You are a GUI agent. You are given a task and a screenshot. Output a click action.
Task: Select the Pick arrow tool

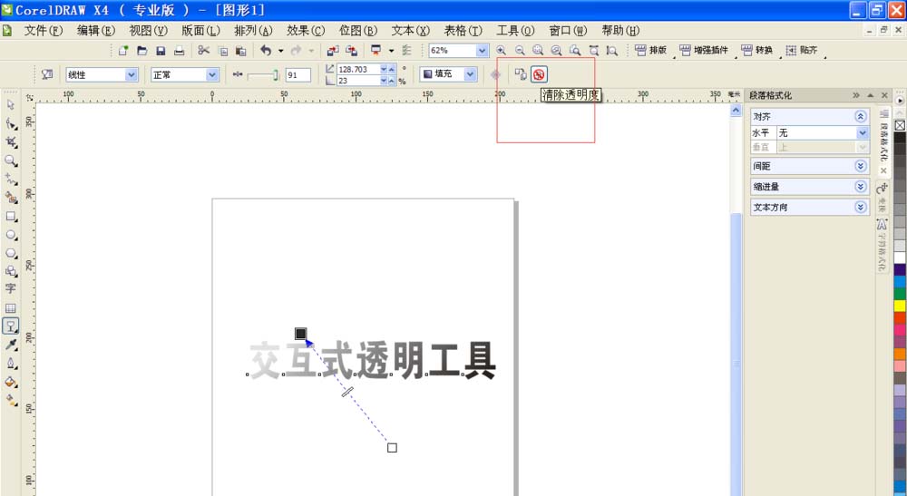click(11, 105)
